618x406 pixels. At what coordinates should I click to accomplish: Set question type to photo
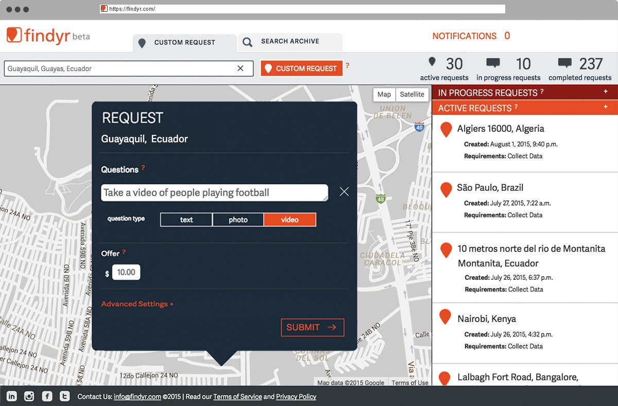point(238,219)
